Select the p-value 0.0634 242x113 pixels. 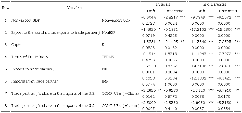tap(224, 109)
